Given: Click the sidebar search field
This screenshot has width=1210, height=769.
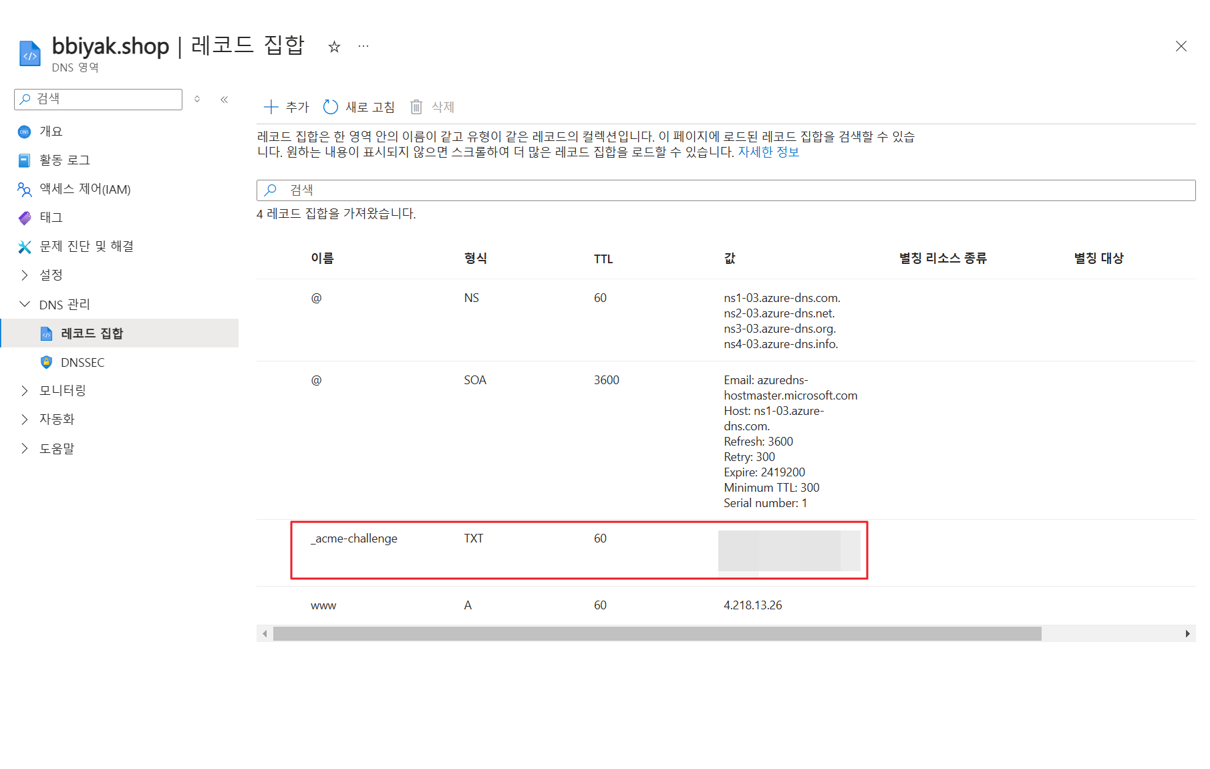Looking at the screenshot, I should pyautogui.click(x=98, y=99).
